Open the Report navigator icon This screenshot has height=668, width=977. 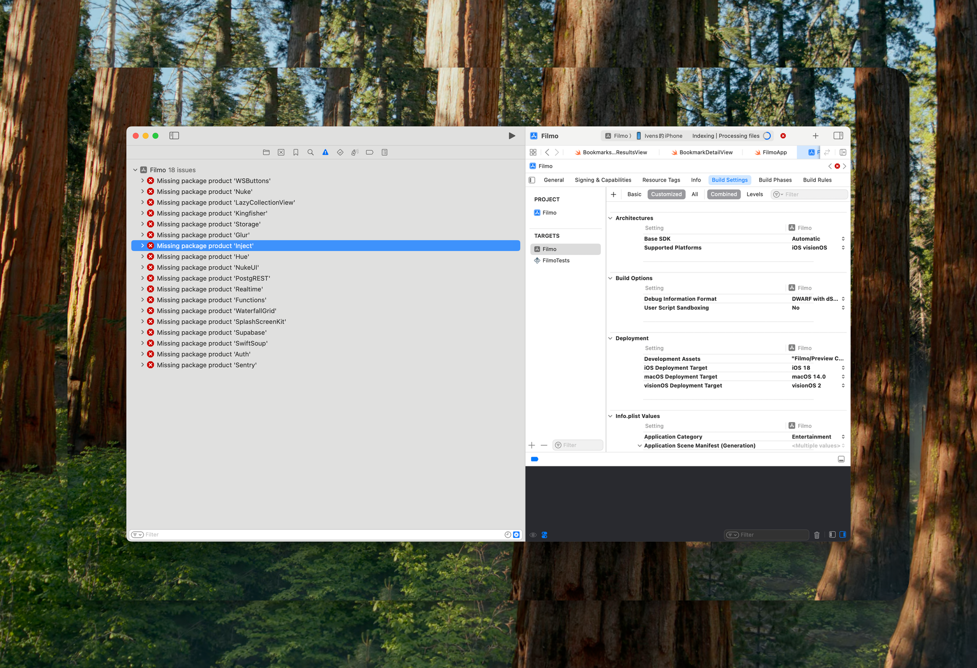[x=384, y=152]
